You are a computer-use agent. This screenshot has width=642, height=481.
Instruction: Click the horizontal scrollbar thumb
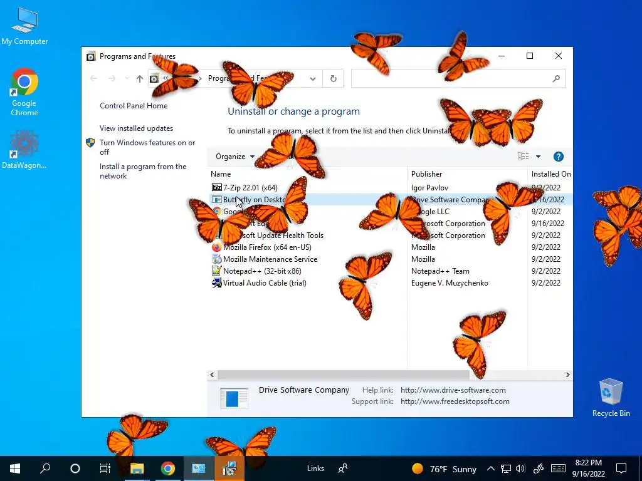point(343,375)
